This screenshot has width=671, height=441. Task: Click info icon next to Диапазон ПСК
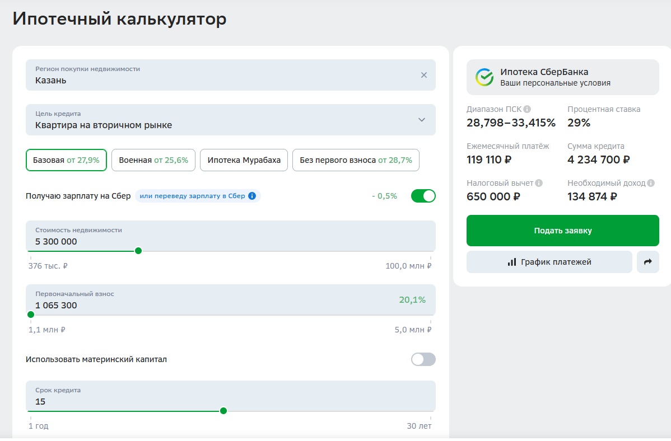[x=527, y=110]
